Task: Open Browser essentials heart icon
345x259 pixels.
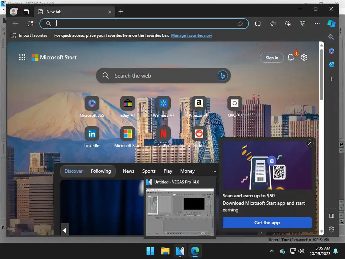Action: (x=303, y=24)
